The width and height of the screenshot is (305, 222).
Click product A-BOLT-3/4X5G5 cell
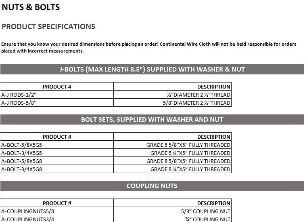click(x=22, y=153)
